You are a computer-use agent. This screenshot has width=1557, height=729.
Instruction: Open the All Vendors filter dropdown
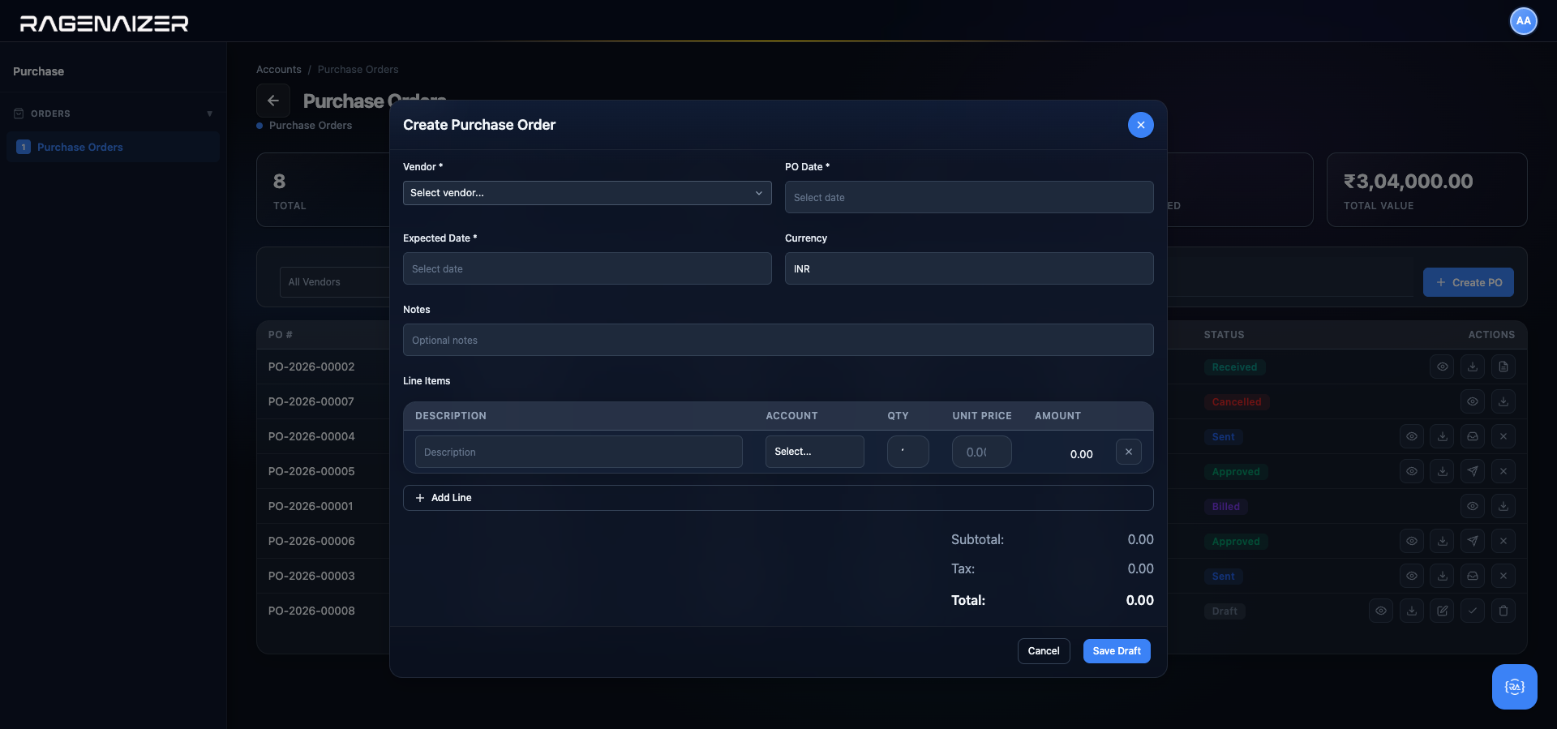point(334,282)
